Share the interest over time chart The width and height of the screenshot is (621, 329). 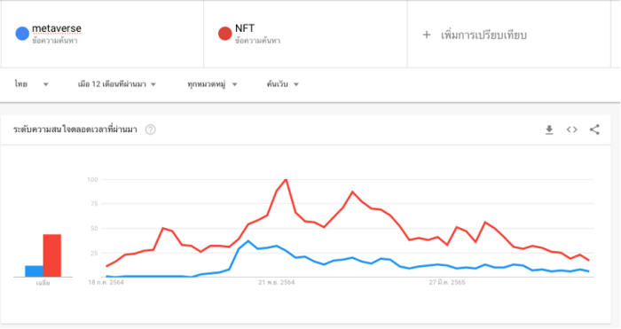[594, 129]
